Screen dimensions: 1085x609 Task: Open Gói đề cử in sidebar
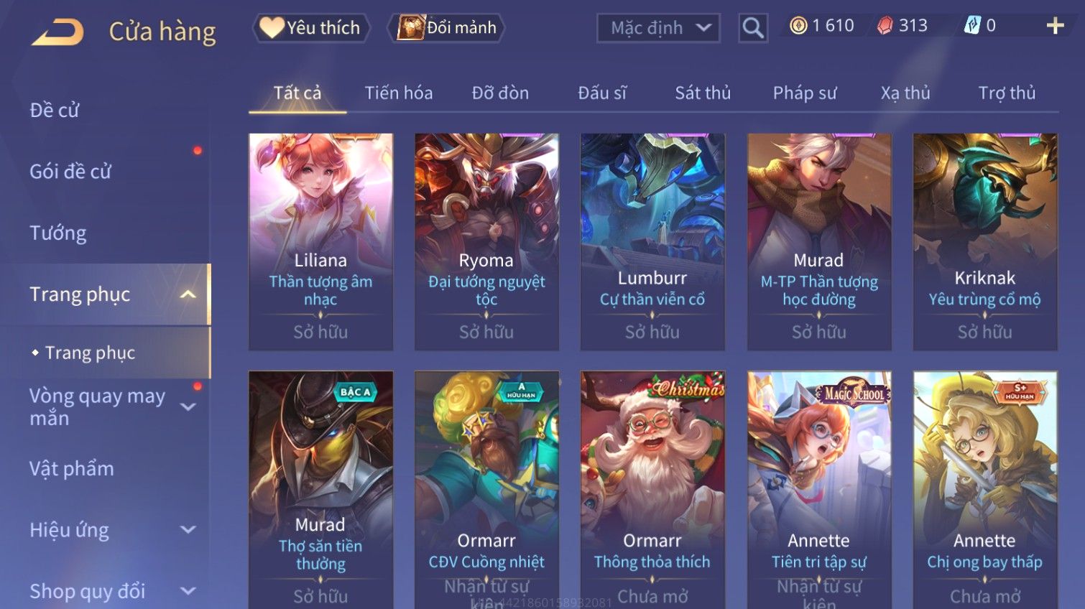[x=70, y=172]
